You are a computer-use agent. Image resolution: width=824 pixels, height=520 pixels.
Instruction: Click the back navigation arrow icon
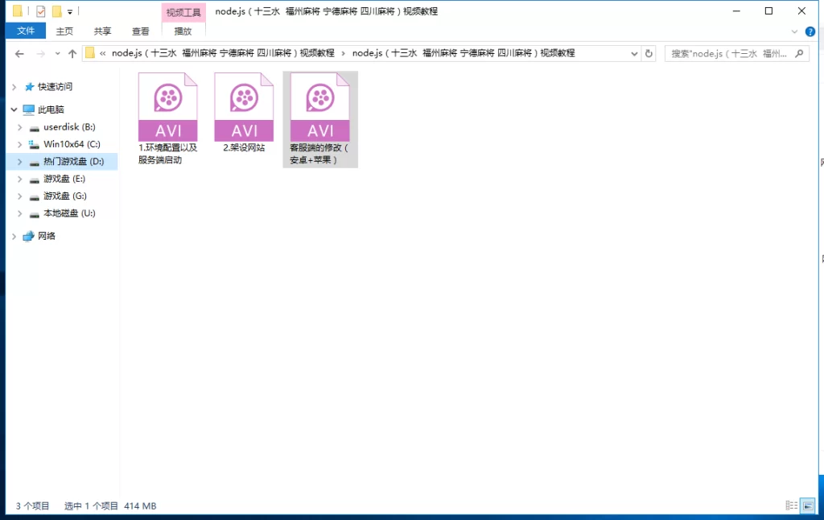pyautogui.click(x=19, y=54)
